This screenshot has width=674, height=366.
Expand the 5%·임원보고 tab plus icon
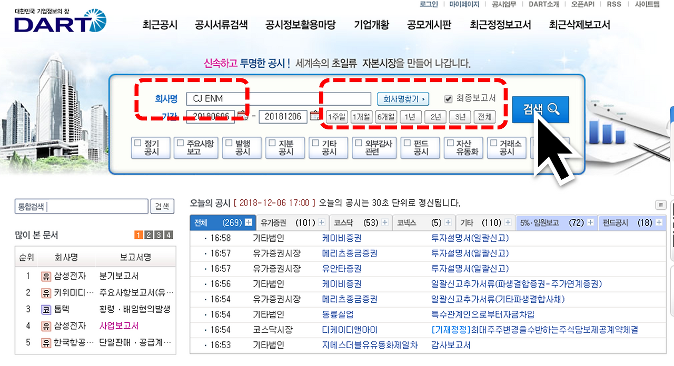click(590, 223)
